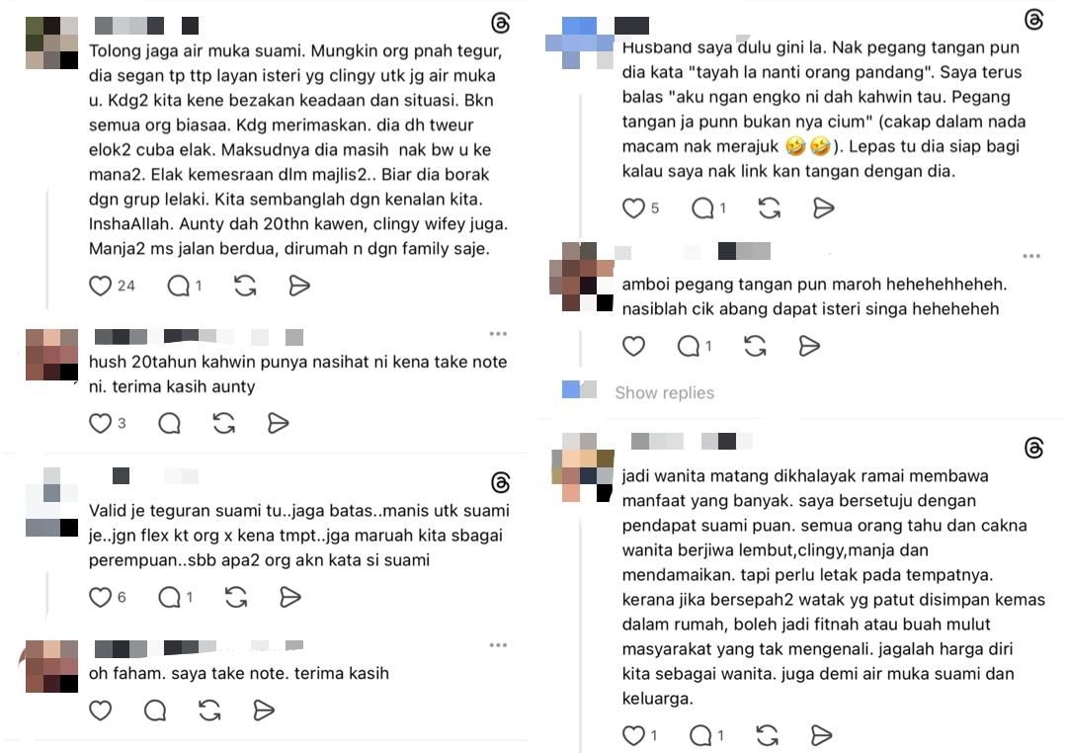
Task: Share the 'jadi wanita matang' comment
Action: (821, 734)
